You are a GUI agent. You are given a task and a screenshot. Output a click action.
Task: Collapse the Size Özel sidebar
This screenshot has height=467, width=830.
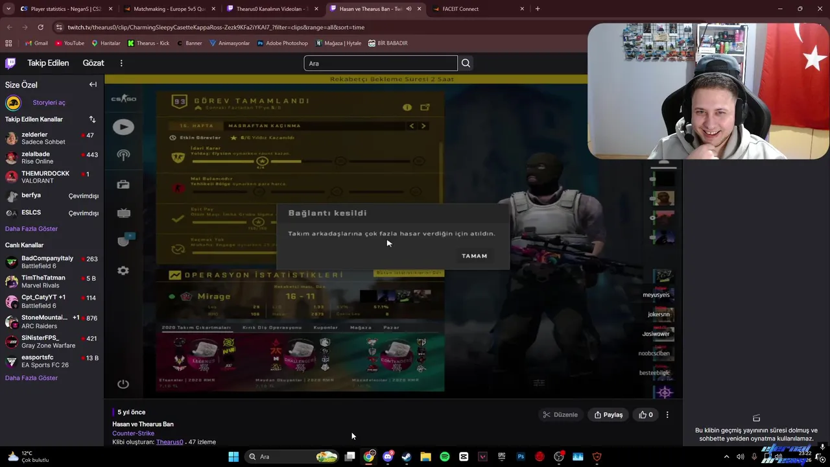click(x=93, y=84)
